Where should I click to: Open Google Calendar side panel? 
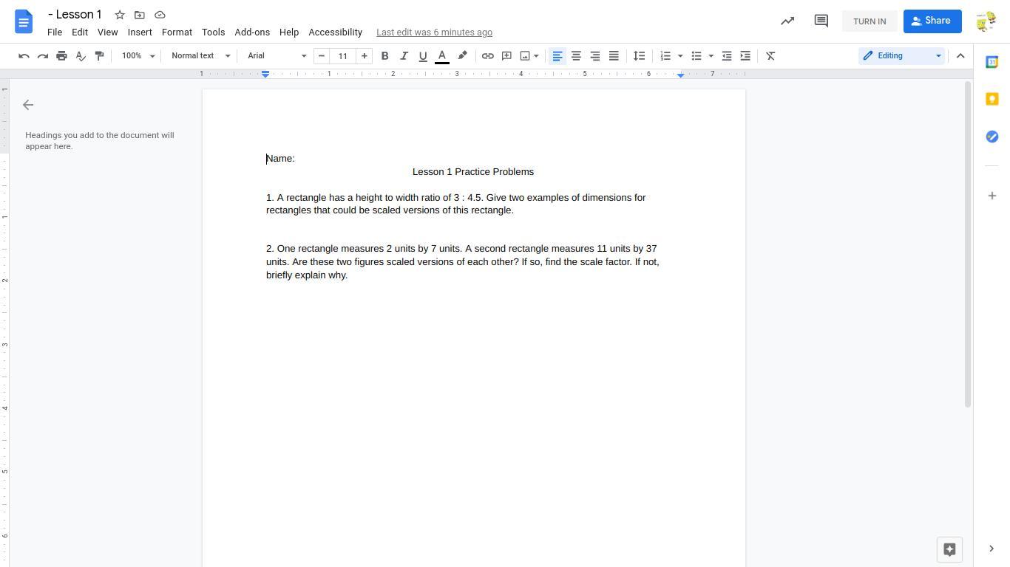(992, 63)
